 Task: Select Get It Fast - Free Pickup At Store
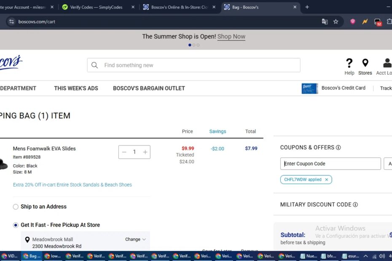click(x=16, y=225)
